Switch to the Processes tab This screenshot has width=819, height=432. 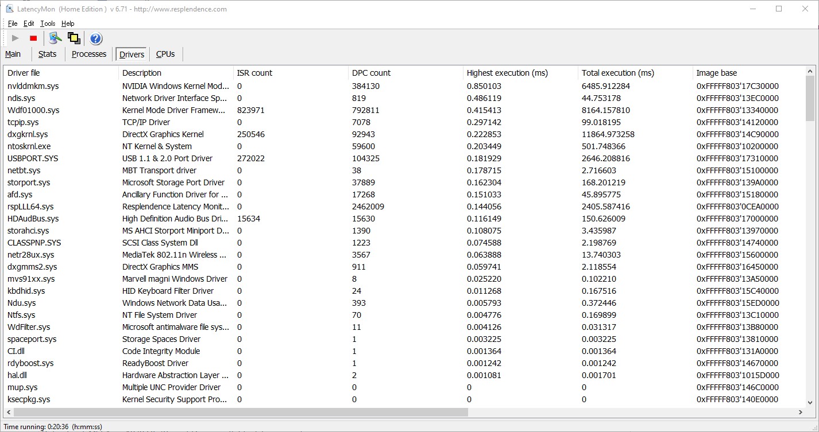tap(89, 54)
